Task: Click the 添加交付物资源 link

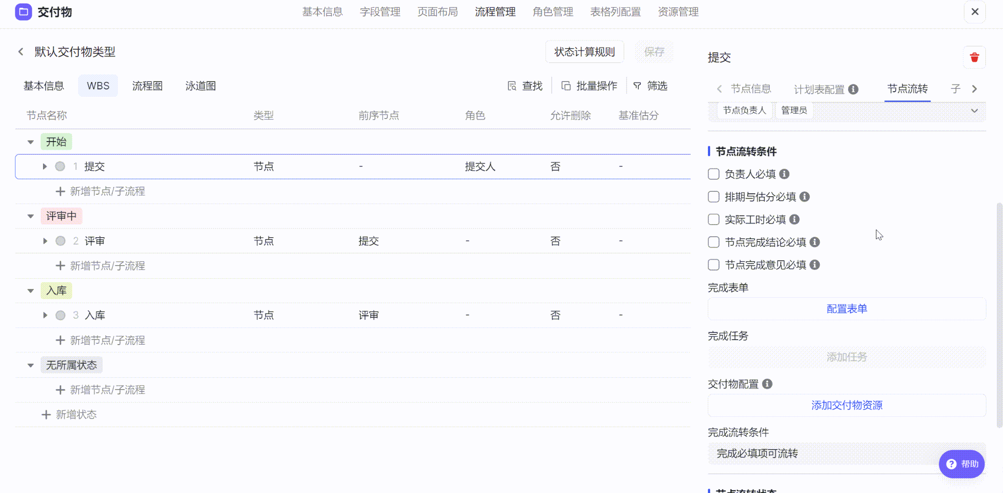Action: (847, 406)
